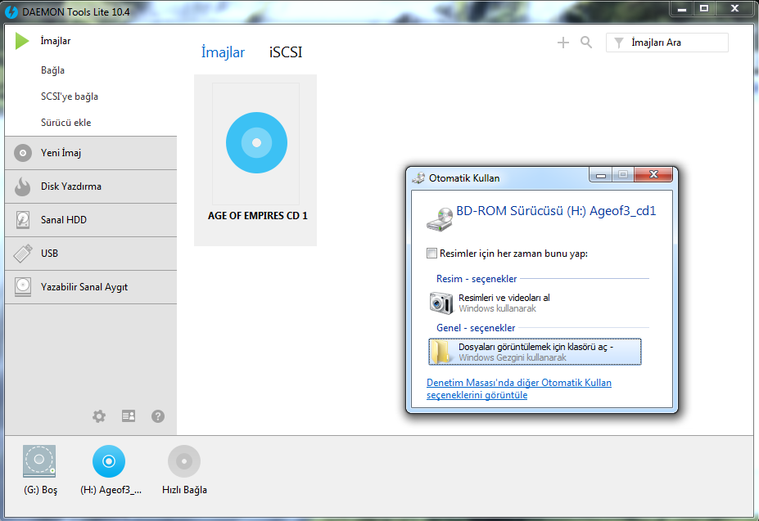Image resolution: width=759 pixels, height=521 pixels.
Task: Click the DAEMON Tools lightning logo icon
Action: (11, 12)
